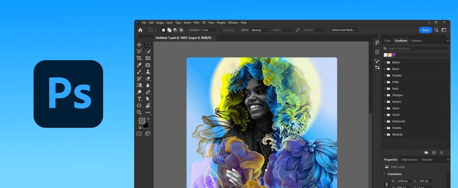Select the Move tool

139,44
